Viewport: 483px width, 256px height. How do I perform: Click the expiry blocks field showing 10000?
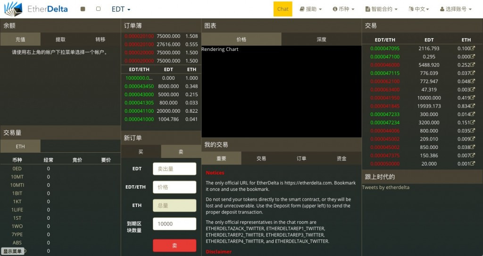click(x=175, y=223)
